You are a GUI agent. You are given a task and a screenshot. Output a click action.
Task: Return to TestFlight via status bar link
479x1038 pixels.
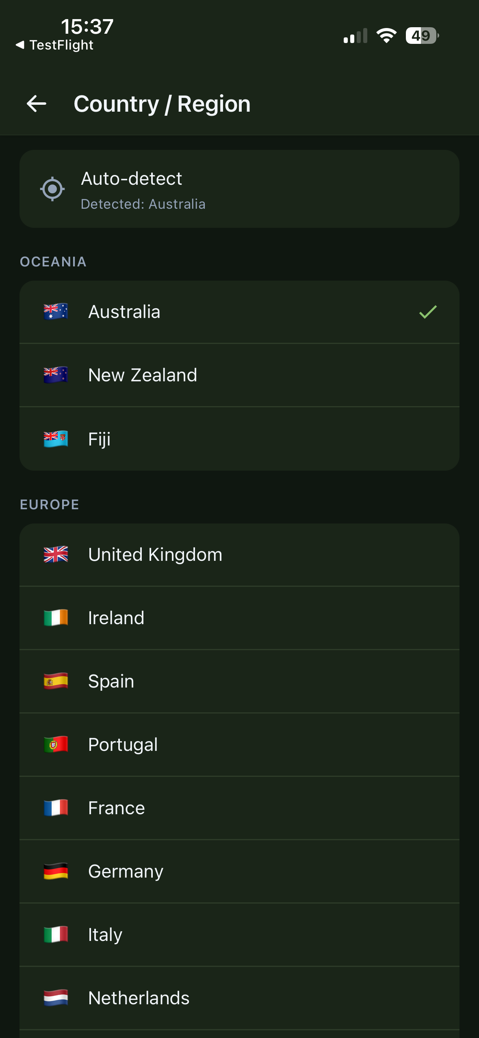55,45
